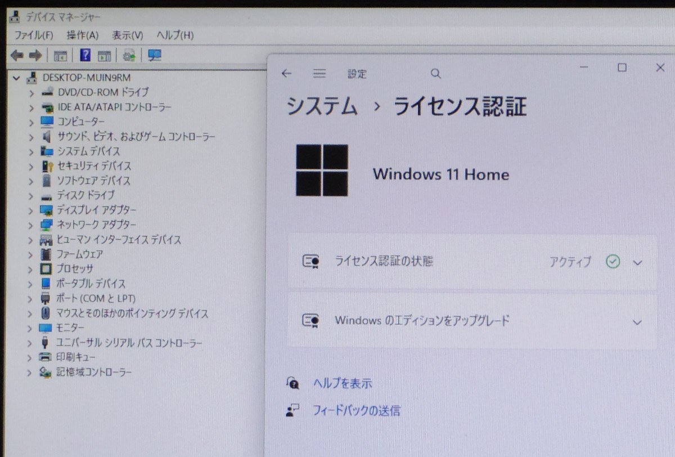
Task: Select the モニター icon
Action: click(x=46, y=328)
